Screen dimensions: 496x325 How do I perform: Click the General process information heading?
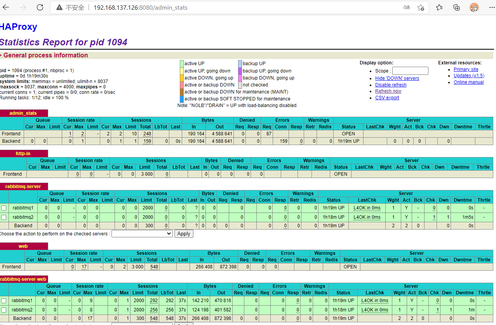[x=45, y=55]
